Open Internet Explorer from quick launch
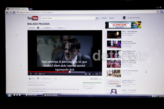Screen dimensions: 164x109 (x=17, y=95)
